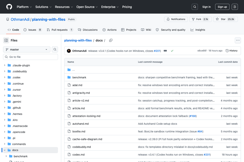Image resolution: width=244 pixels, height=162 pixels.
Task: Expand the commands folder chevron
Action: [5, 144]
